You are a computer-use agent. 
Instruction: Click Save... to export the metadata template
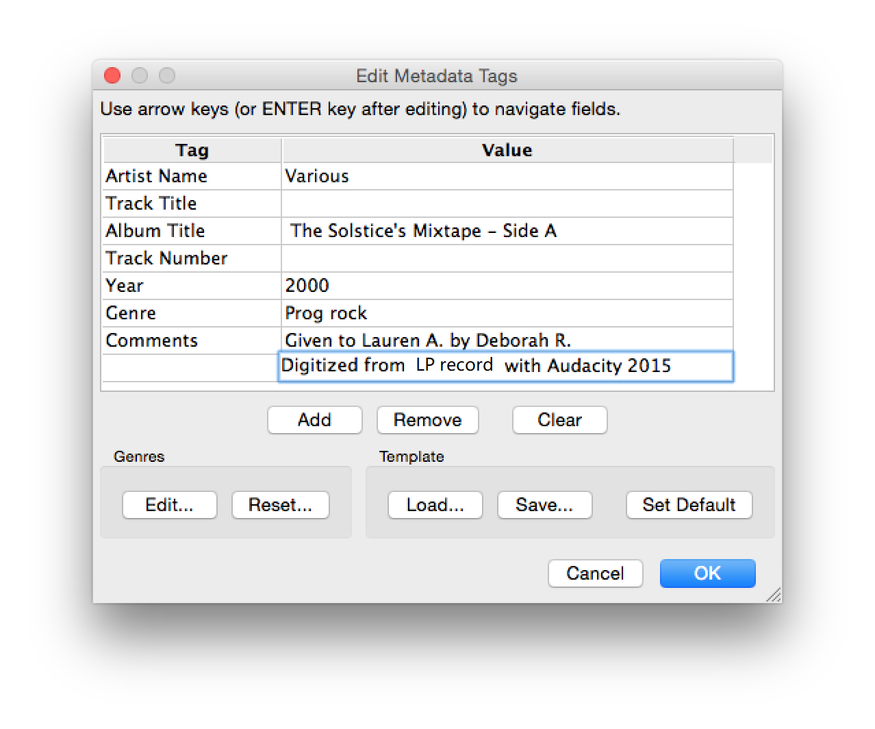(544, 505)
